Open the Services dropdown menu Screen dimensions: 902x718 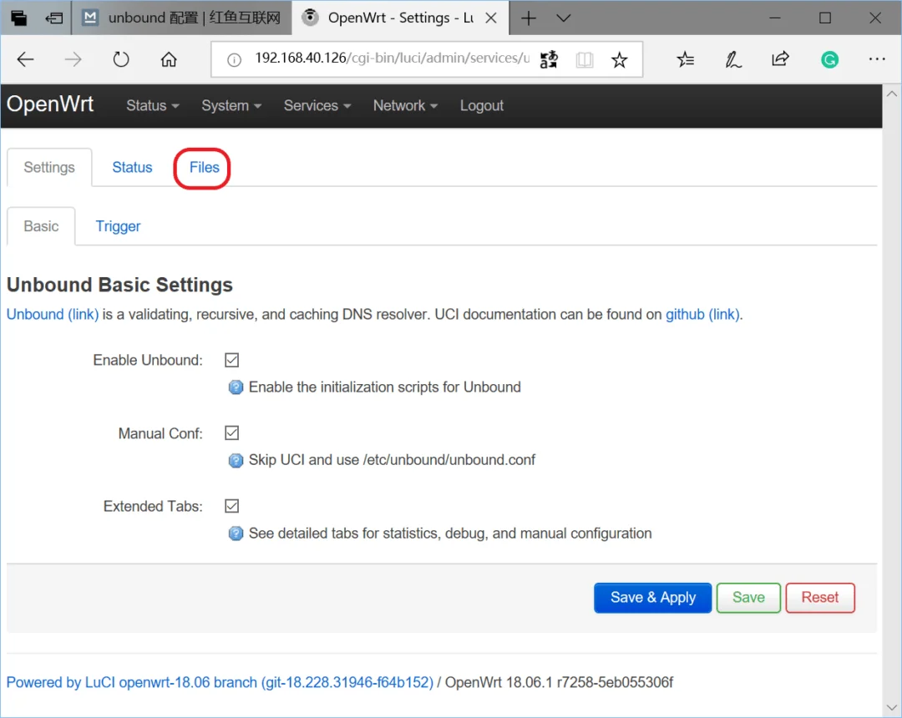[317, 106]
